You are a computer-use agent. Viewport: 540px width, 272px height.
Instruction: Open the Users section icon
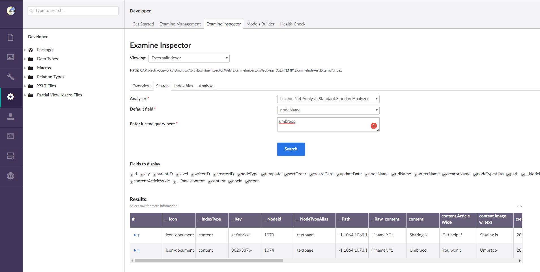[10, 116]
